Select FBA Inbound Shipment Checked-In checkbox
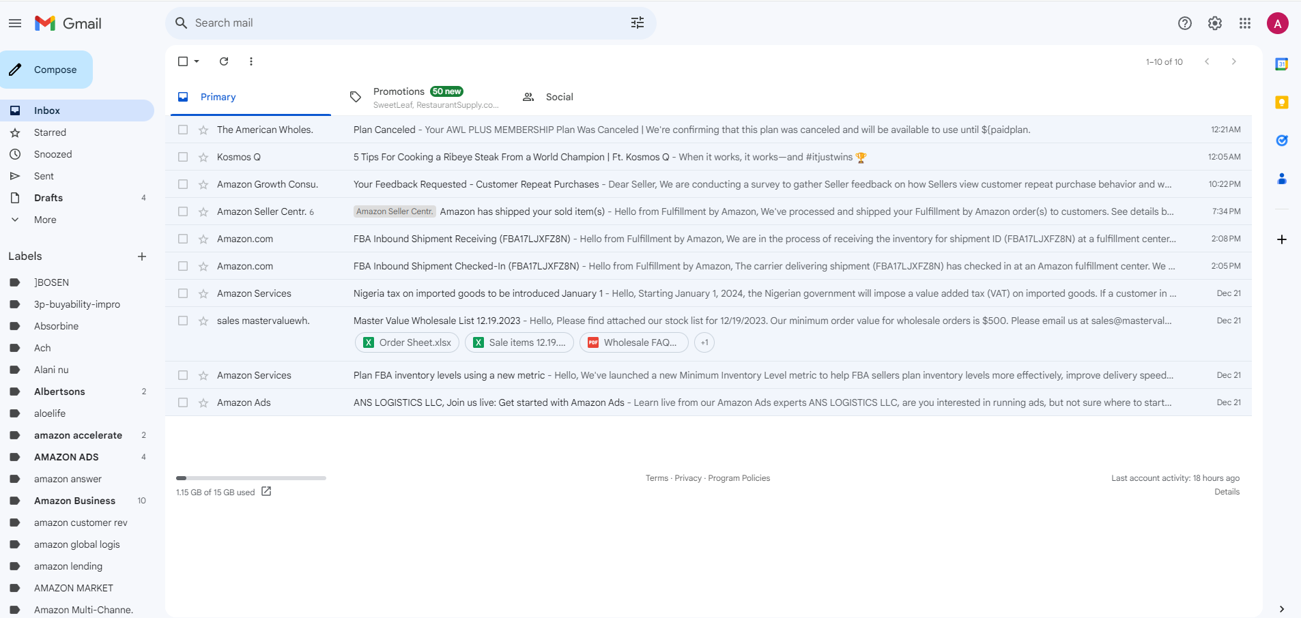This screenshot has width=1301, height=618. point(183,266)
